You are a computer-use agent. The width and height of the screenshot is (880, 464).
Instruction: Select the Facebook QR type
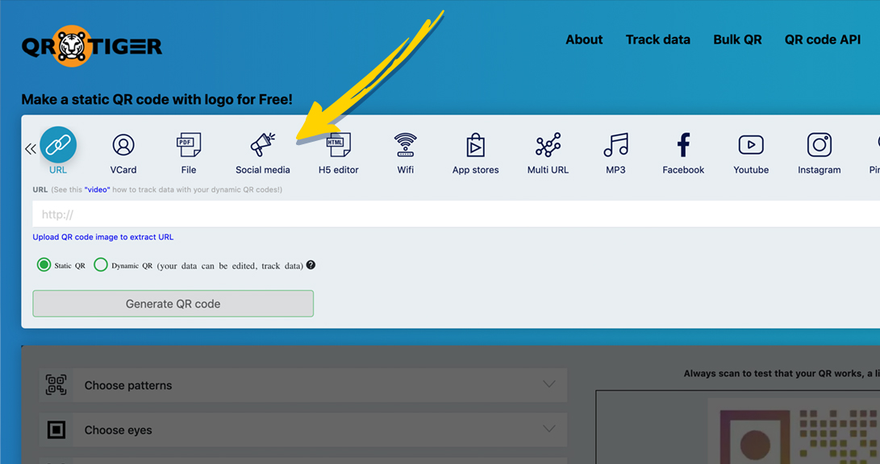(x=683, y=146)
